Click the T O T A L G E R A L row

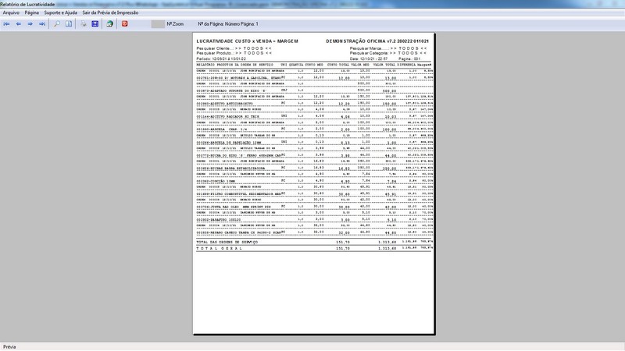[314, 248]
